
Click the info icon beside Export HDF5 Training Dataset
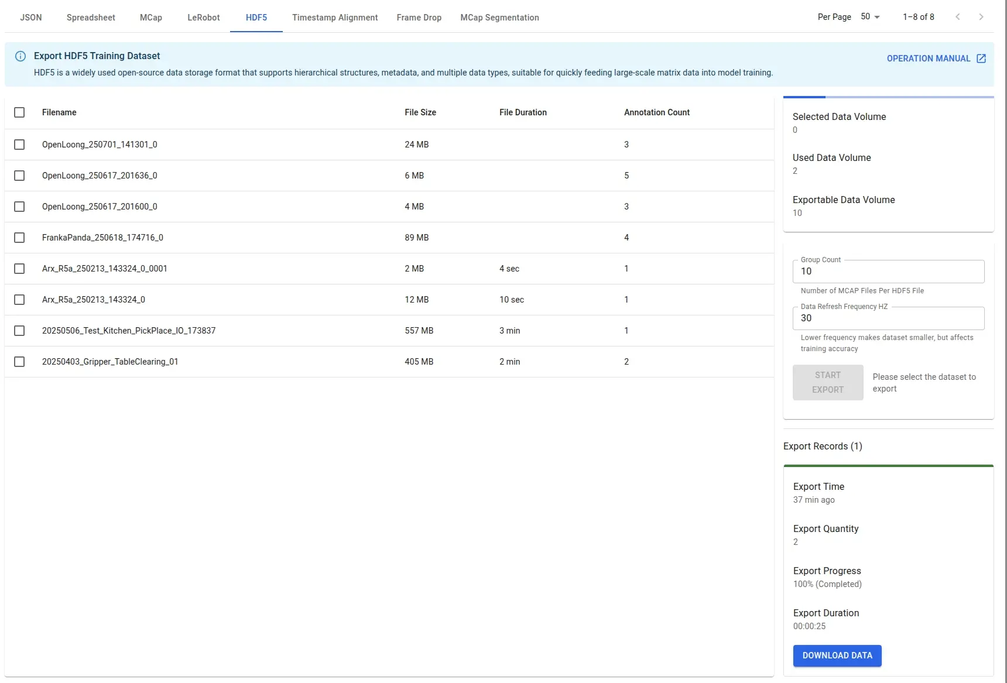point(20,56)
